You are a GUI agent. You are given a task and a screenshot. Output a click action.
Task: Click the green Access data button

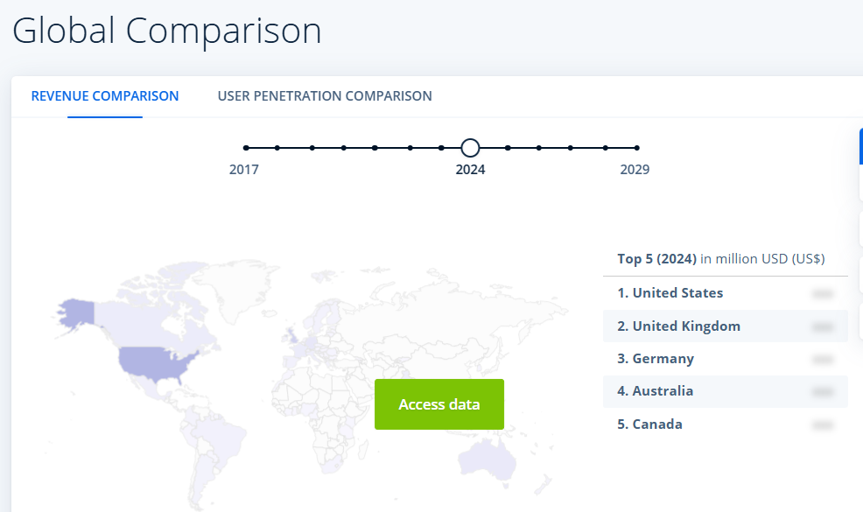(439, 404)
